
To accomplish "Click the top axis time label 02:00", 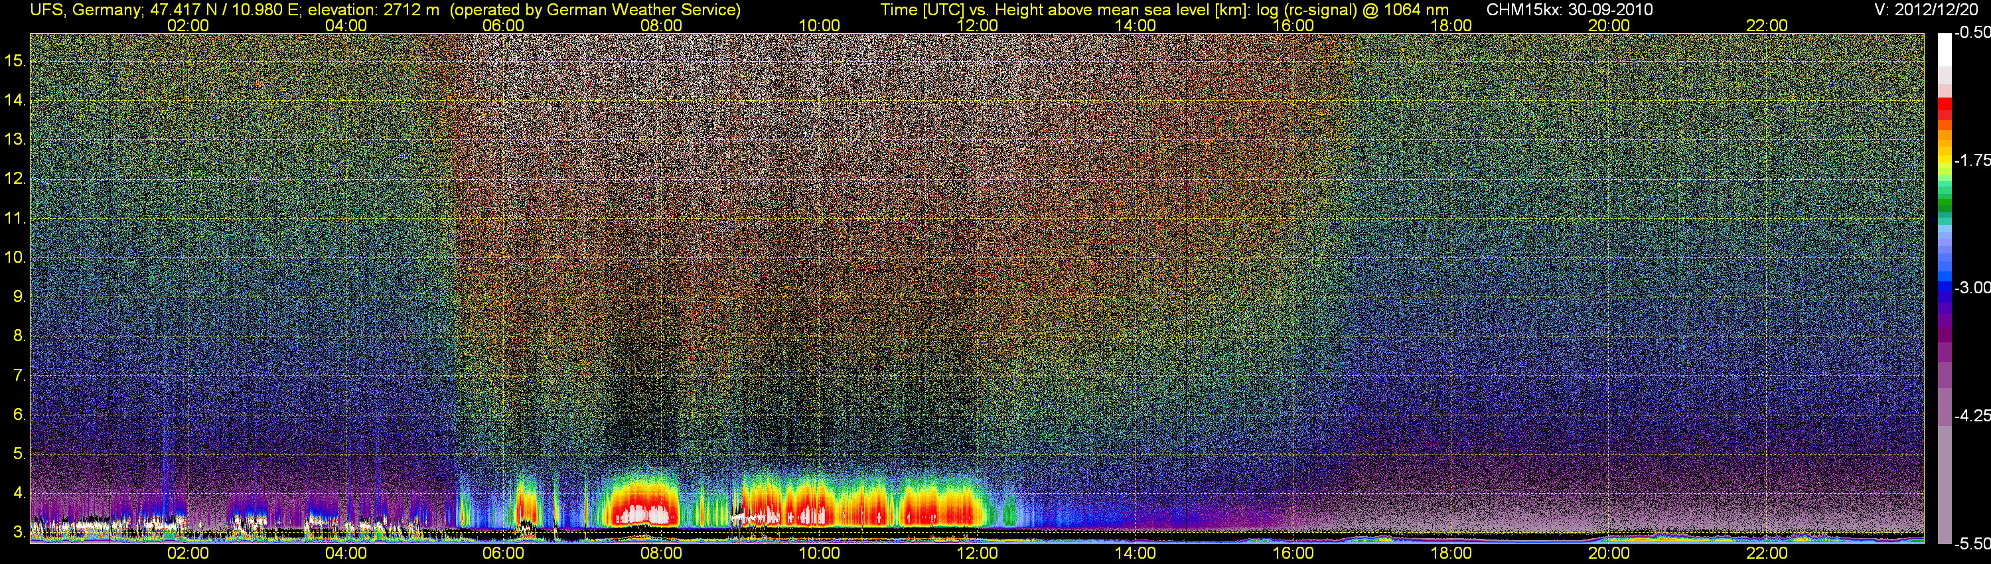I will pos(188,25).
